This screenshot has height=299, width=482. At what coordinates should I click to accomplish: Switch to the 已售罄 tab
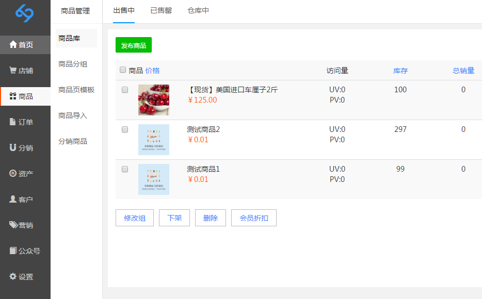[161, 11]
